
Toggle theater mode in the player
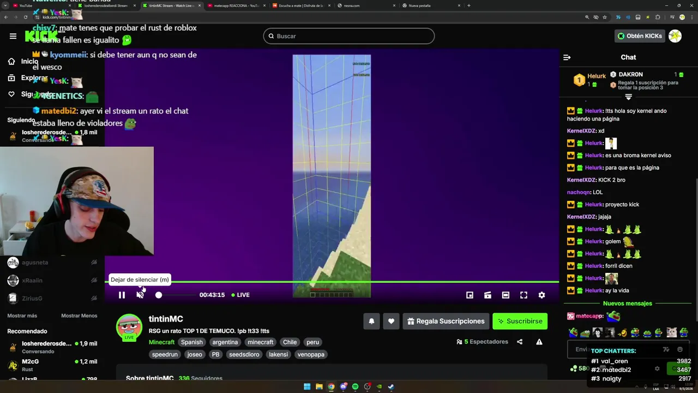[506, 295]
